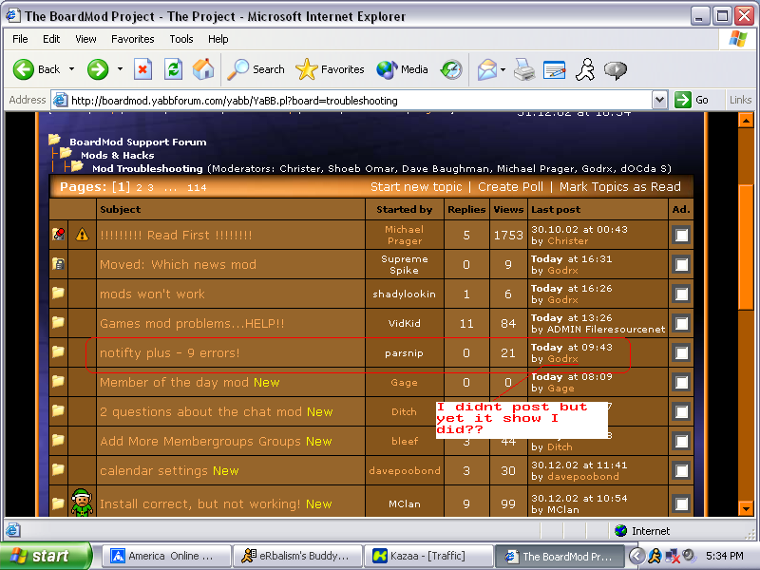The height and width of the screenshot is (570, 760).
Task: Switch to Kazaa - [Traffic] taskbar window
Action: 428,556
